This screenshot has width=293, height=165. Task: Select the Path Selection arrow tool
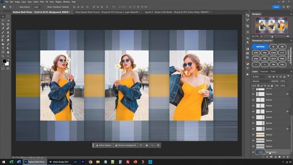click(x=8, y=48)
